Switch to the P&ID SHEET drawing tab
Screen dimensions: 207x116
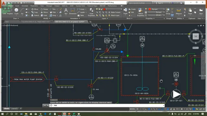coord(37,22)
